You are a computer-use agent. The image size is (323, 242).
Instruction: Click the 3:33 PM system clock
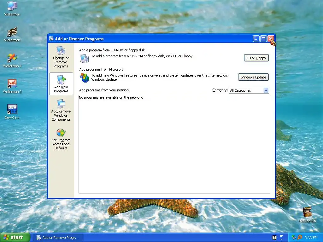[311, 238]
